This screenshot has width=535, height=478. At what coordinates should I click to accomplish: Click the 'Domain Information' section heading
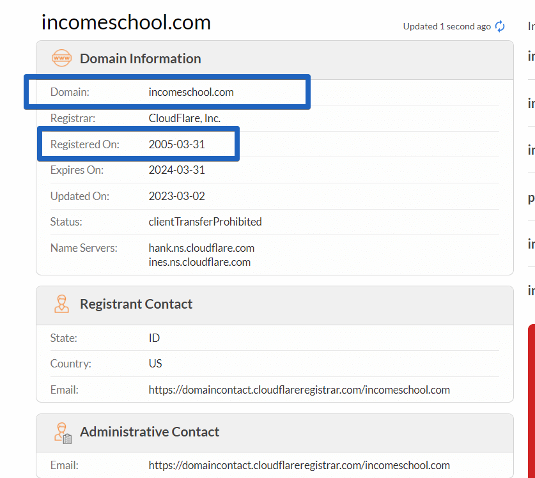pos(140,58)
